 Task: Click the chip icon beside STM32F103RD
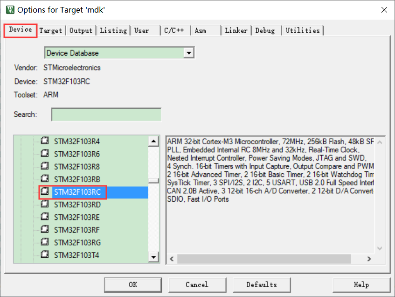[x=44, y=205]
